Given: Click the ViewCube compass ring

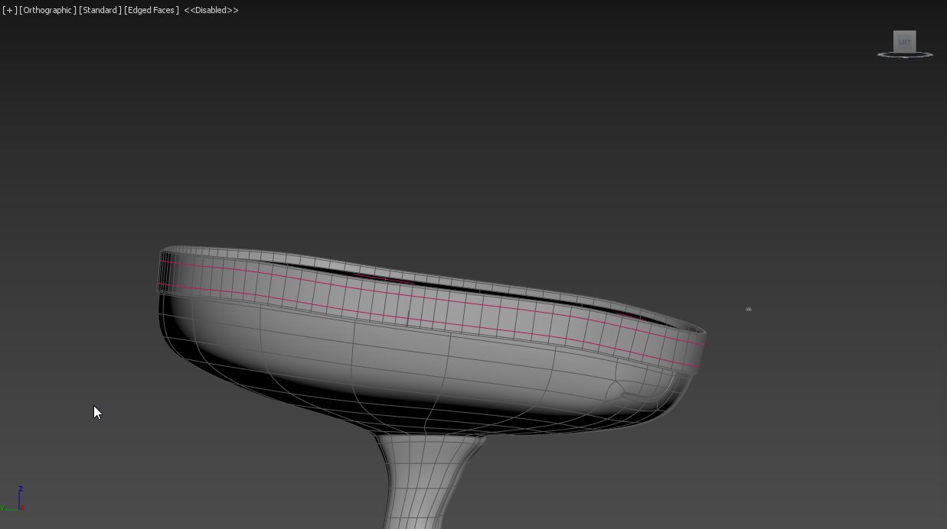Looking at the screenshot, I should 905,55.
